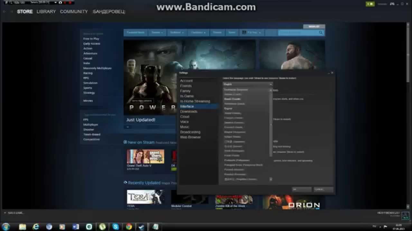Open Team-Based recommended tag link
Screen dimensions: 412x231
click(92, 134)
